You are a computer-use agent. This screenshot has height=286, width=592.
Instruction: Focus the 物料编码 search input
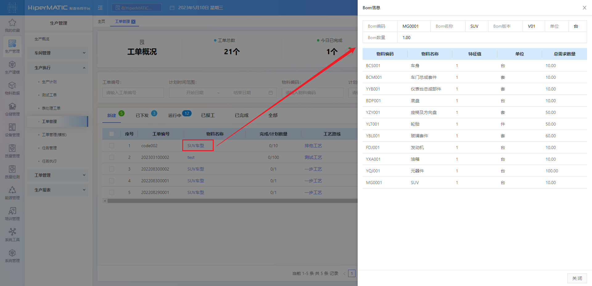[x=313, y=93]
